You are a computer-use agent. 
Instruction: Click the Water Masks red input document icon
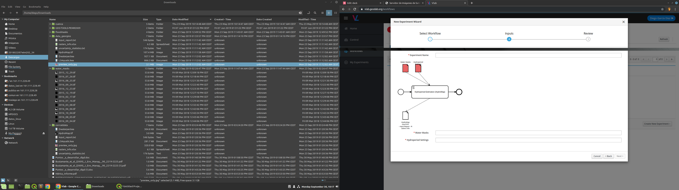[x=405, y=68]
